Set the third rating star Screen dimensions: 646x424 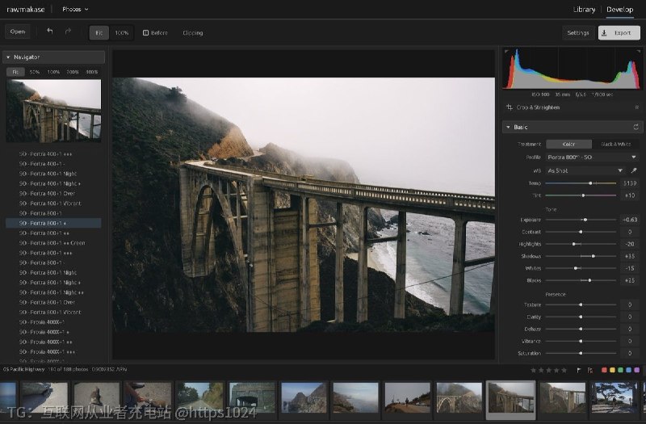(x=548, y=370)
